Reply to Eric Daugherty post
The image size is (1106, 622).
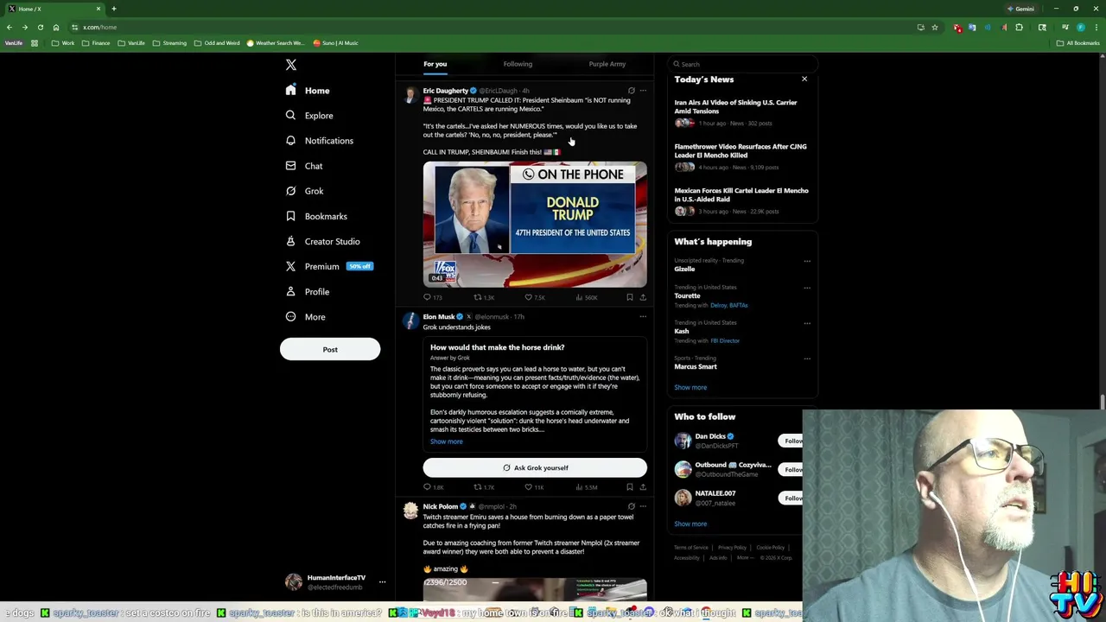tap(432, 297)
